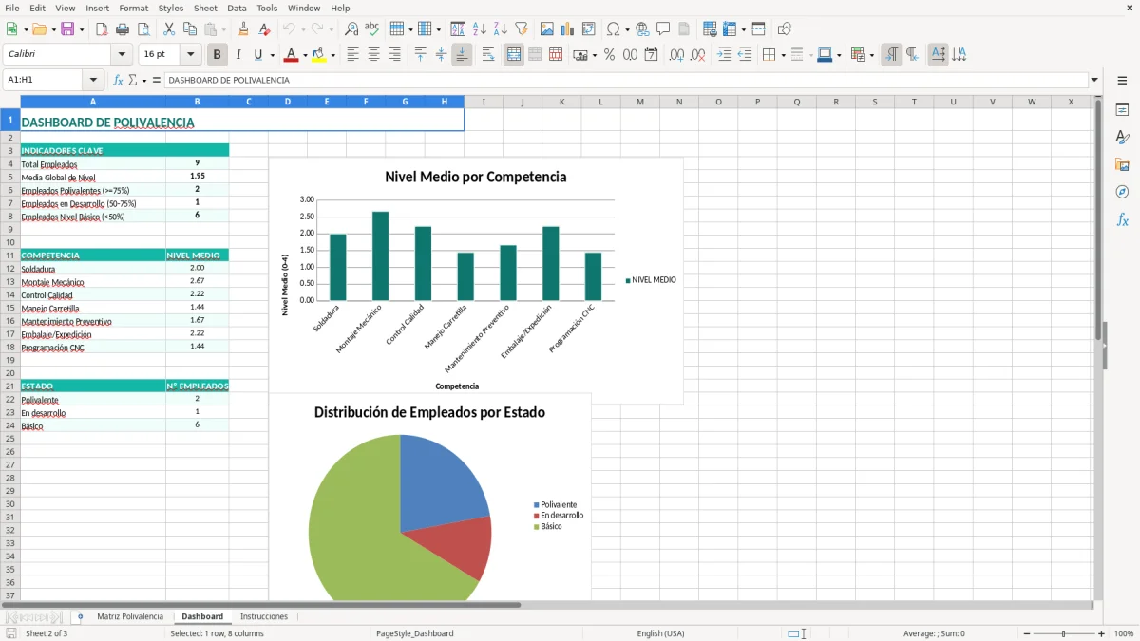The image size is (1140, 641).
Task: Click the Insert Pivot Table icon
Action: pos(589,29)
